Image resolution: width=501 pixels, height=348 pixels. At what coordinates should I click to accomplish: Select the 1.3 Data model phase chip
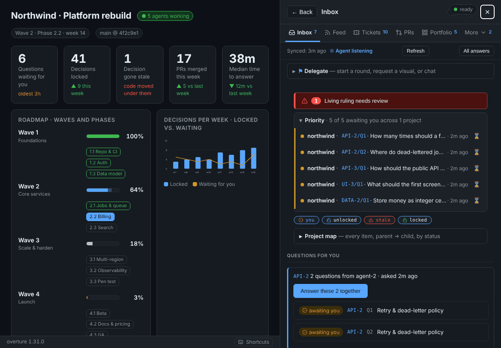(105, 174)
